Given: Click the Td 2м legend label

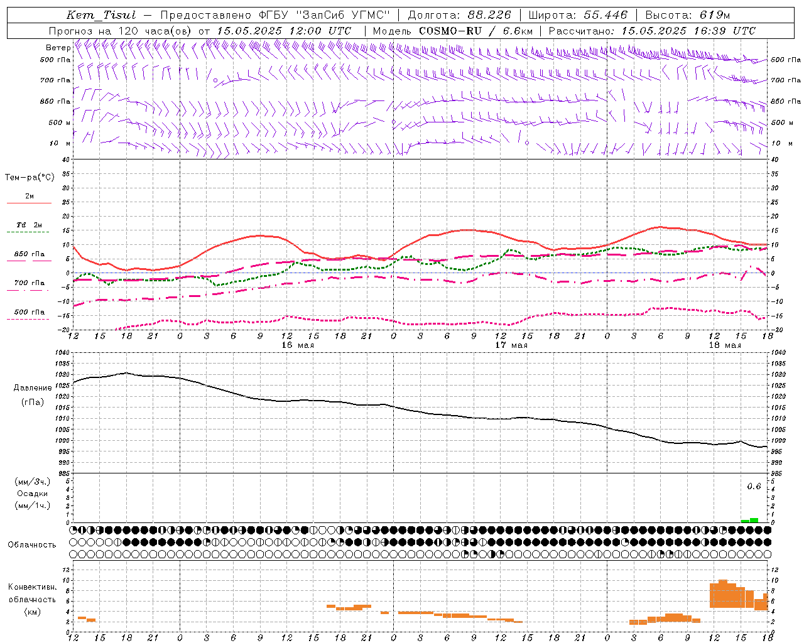Looking at the screenshot, I should tap(30, 225).
